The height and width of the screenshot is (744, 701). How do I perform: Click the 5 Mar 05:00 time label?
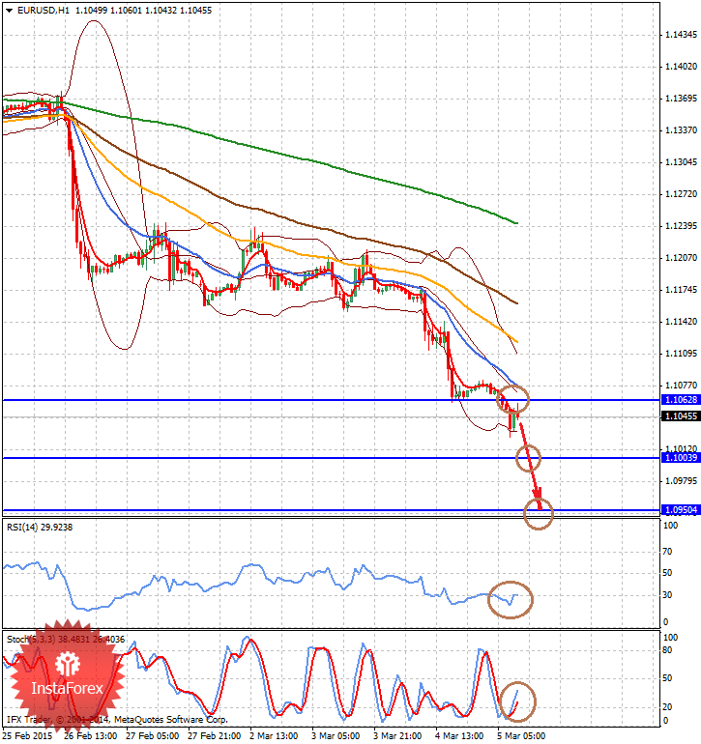tap(521, 736)
